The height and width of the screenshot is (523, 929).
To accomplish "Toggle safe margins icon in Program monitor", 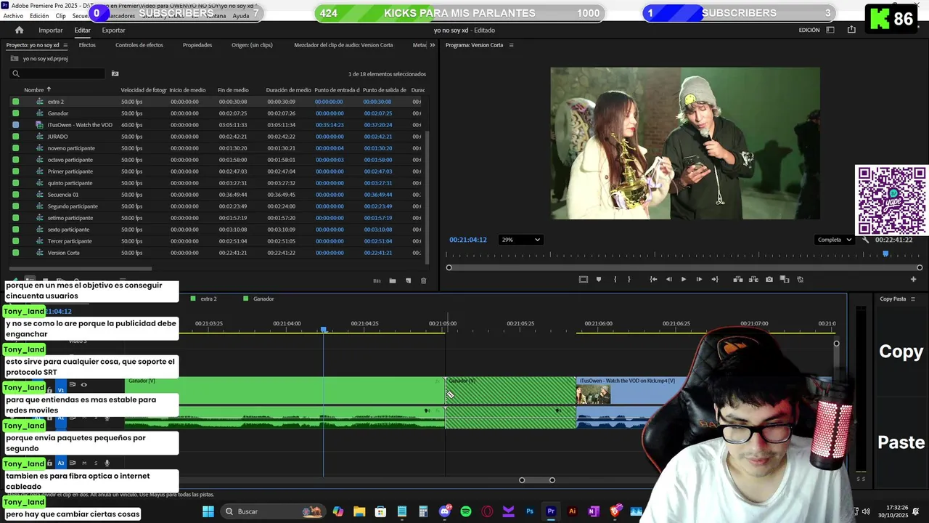I will coord(583,279).
